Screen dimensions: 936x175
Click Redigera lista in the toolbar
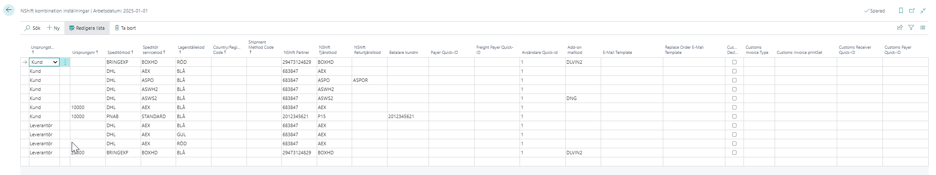click(x=87, y=28)
